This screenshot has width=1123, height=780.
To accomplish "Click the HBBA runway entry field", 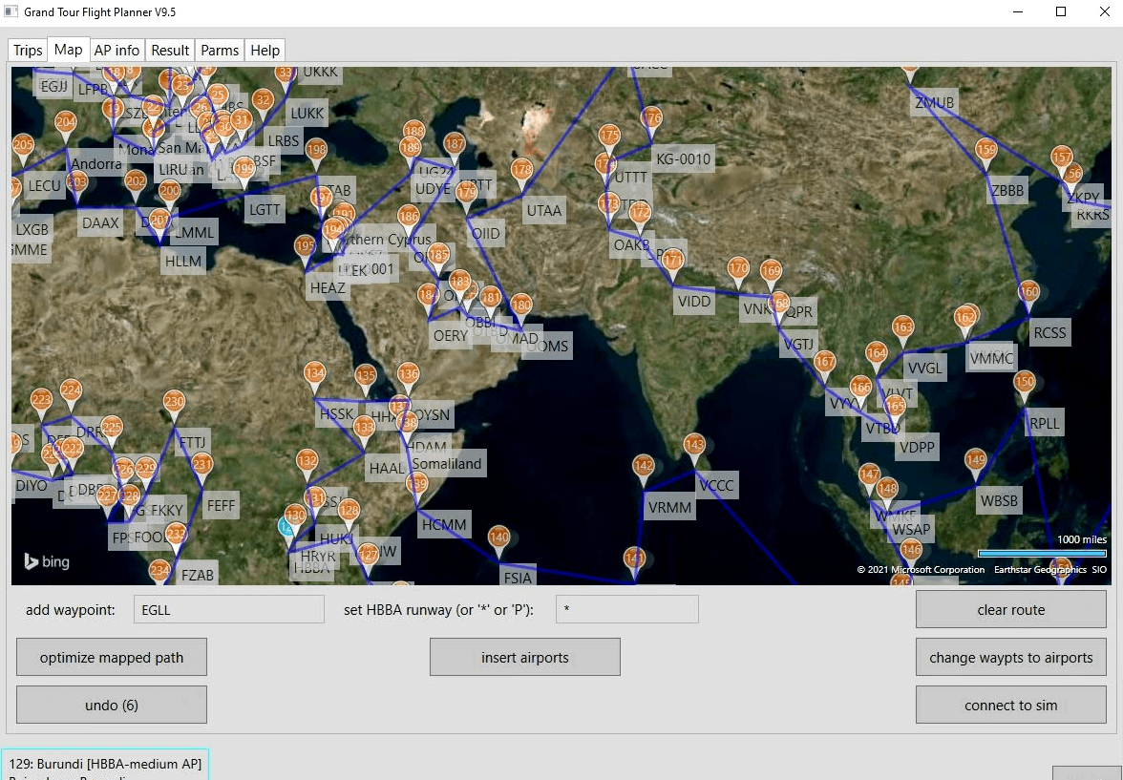I will 626,609.
